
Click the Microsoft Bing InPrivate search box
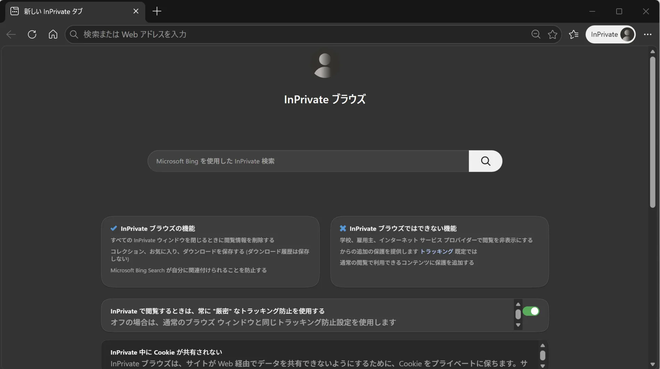click(308, 161)
